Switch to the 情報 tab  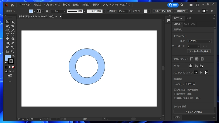click(188, 18)
